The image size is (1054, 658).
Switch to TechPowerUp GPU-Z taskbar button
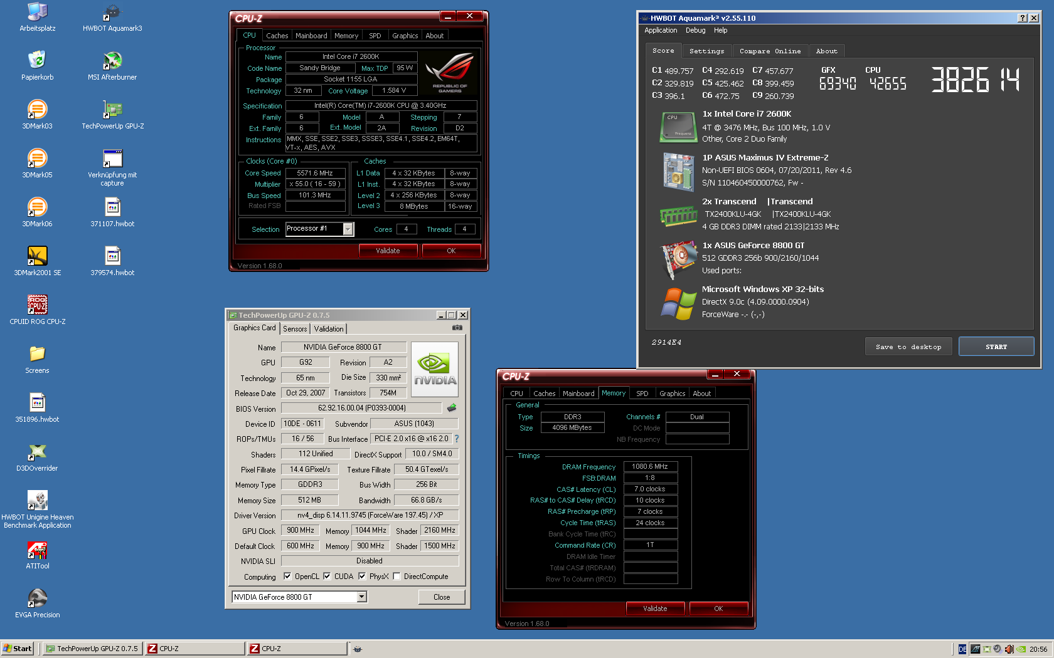92,649
